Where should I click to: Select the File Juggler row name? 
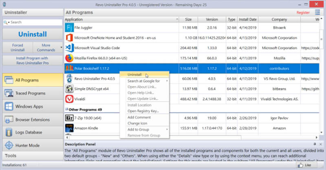tap(84, 27)
